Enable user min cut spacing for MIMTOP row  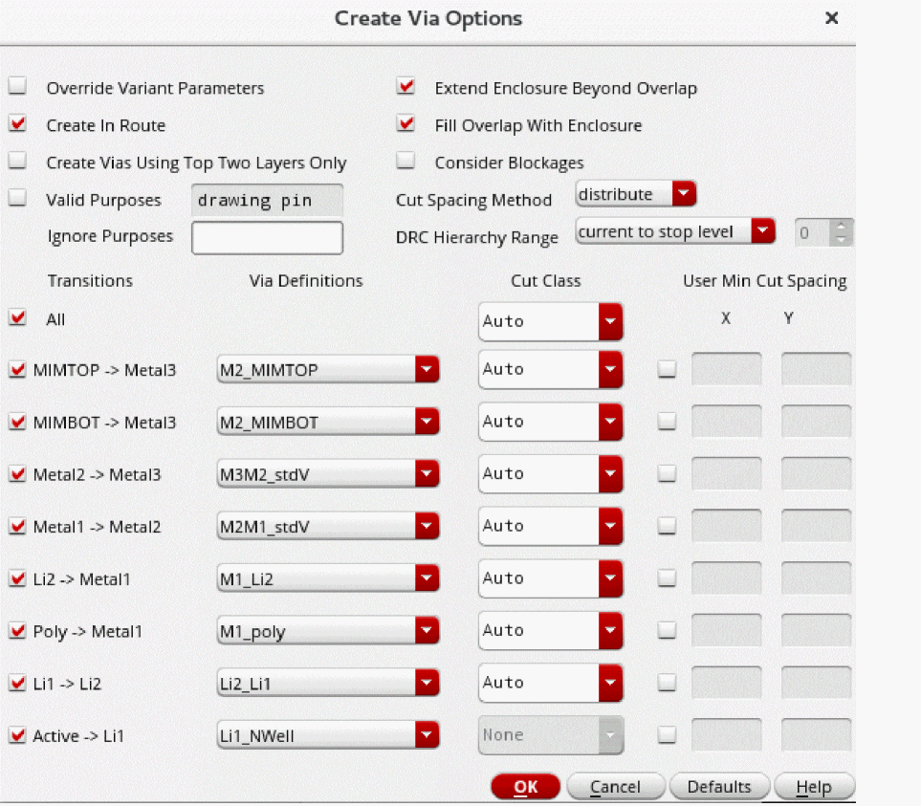click(x=667, y=369)
